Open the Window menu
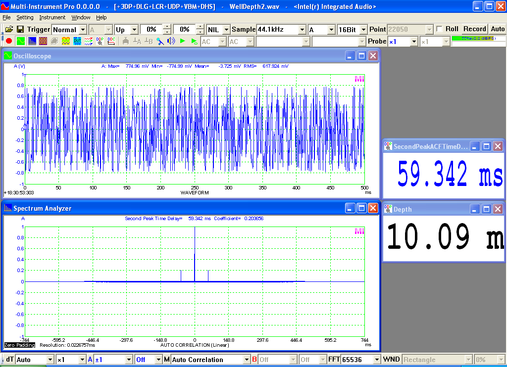 click(x=81, y=17)
